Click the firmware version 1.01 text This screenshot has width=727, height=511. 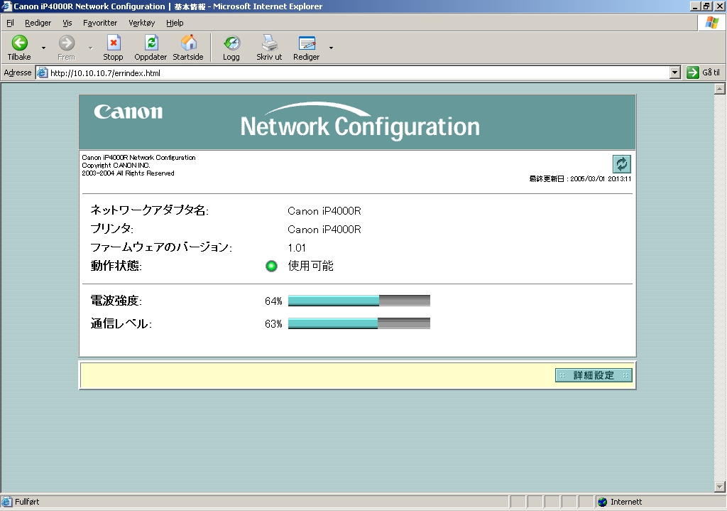pos(297,248)
